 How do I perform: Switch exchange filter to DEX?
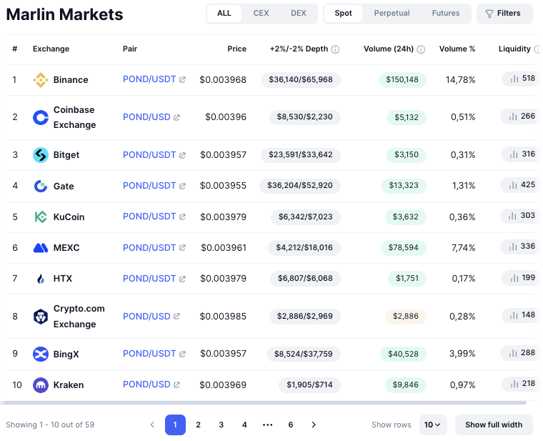click(299, 14)
